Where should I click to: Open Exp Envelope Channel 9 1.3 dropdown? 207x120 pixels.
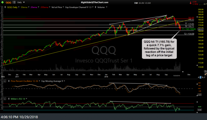93,7
